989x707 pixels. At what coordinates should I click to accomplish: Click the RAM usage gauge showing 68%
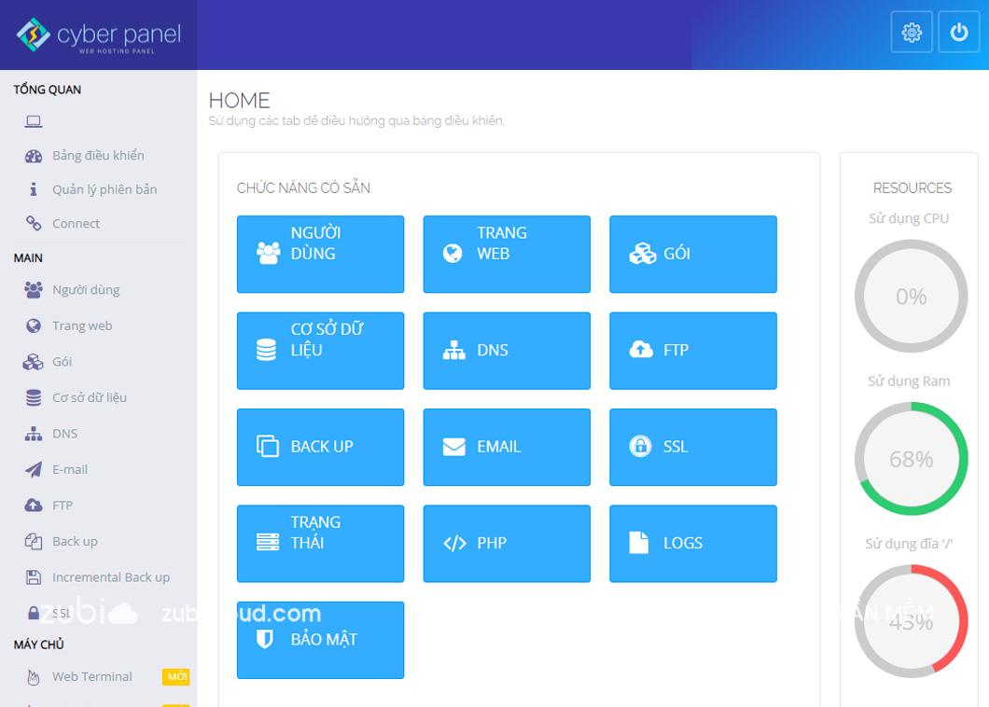click(x=911, y=458)
